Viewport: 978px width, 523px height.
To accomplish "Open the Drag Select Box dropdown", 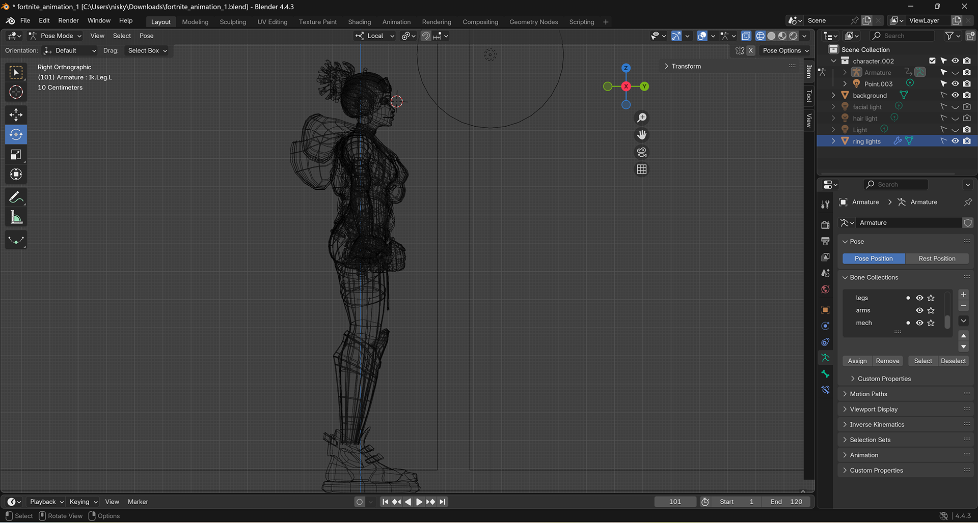I will [x=147, y=51].
